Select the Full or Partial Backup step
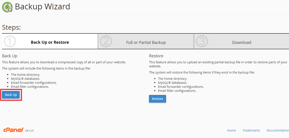289x138 pixels. coord(146,41)
